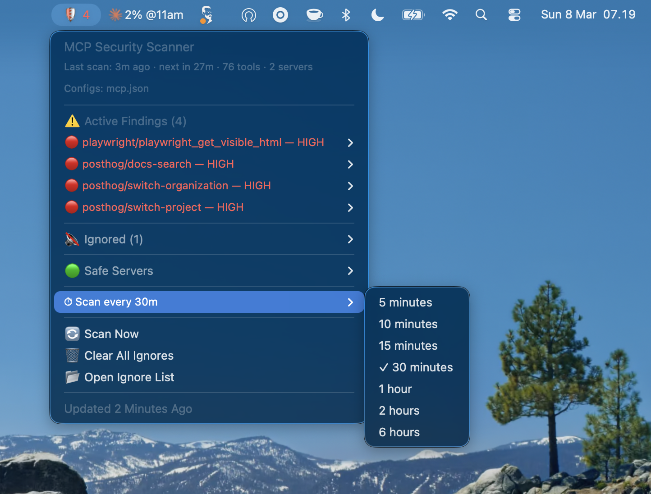Open the Bluetooth menu bar icon
651x494 pixels.
click(346, 14)
